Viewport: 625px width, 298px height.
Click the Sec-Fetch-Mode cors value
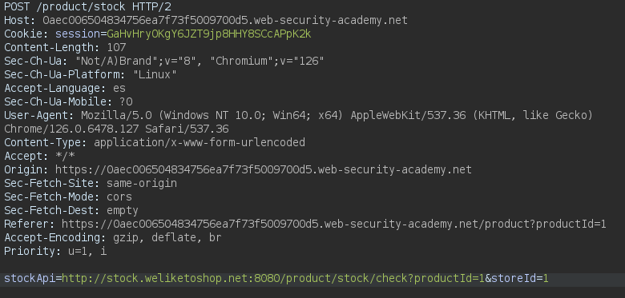[x=119, y=197]
